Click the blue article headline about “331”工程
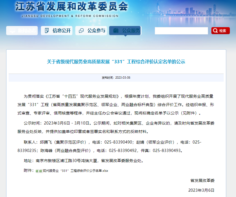Viewport: 236px width, 197px height. 116,62
